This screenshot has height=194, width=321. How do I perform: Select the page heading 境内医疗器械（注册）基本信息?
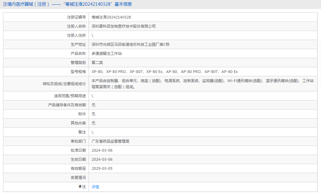(69, 4)
